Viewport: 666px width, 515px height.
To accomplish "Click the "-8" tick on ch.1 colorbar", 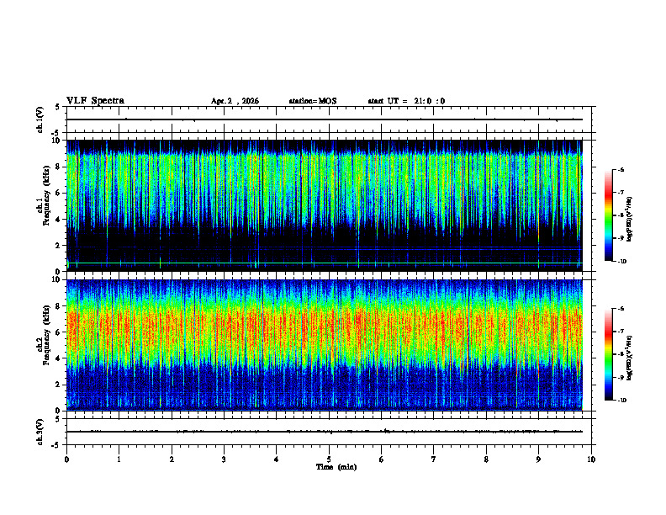I will [621, 215].
